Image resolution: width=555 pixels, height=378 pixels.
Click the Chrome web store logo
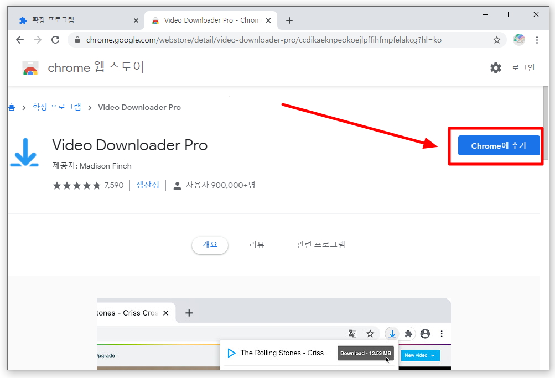pos(30,68)
